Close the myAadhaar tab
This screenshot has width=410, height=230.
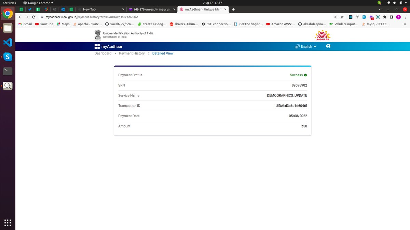pos(225,9)
